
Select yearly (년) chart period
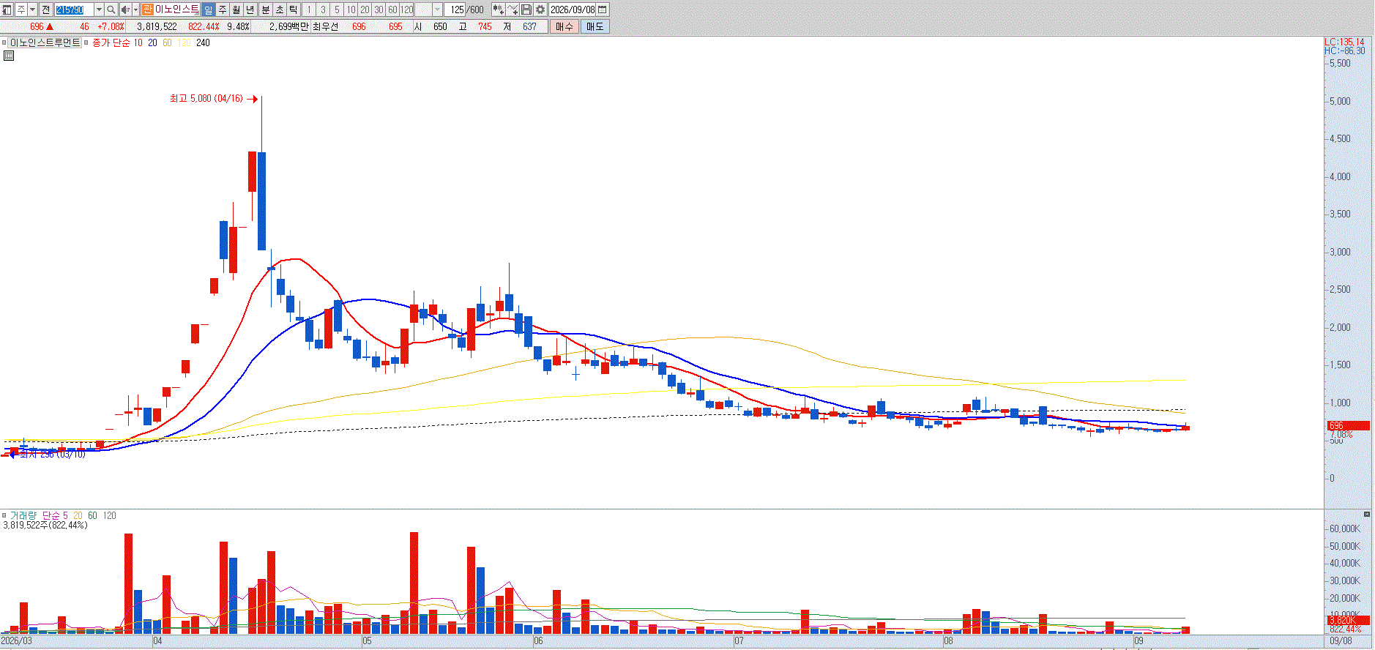250,10
